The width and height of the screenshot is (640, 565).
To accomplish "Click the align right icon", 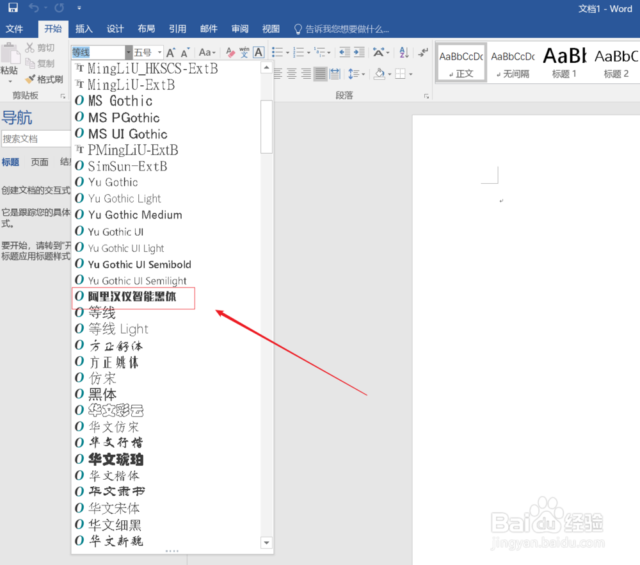I will click(x=306, y=74).
